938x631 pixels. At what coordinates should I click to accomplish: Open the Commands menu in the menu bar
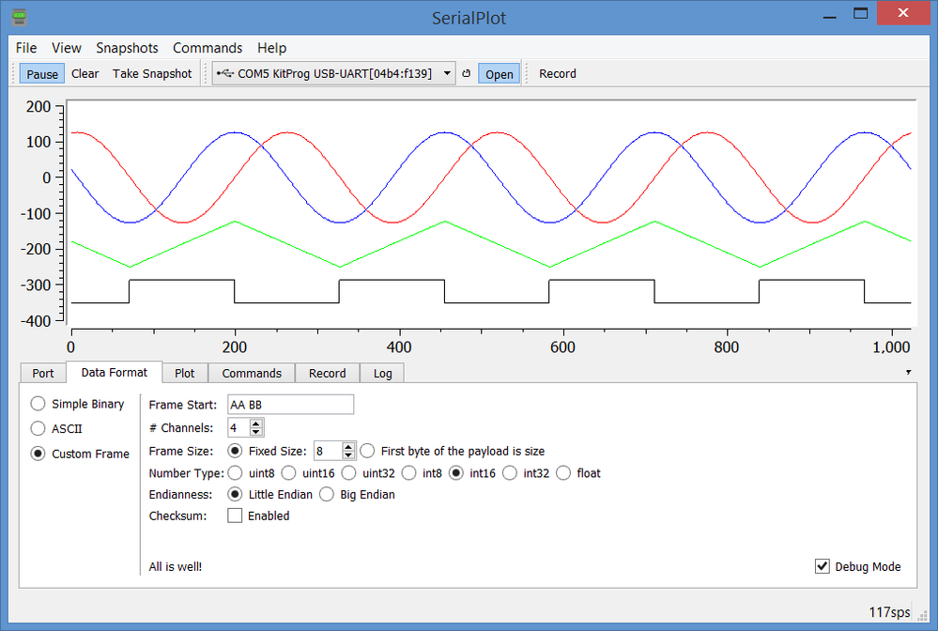tap(208, 48)
